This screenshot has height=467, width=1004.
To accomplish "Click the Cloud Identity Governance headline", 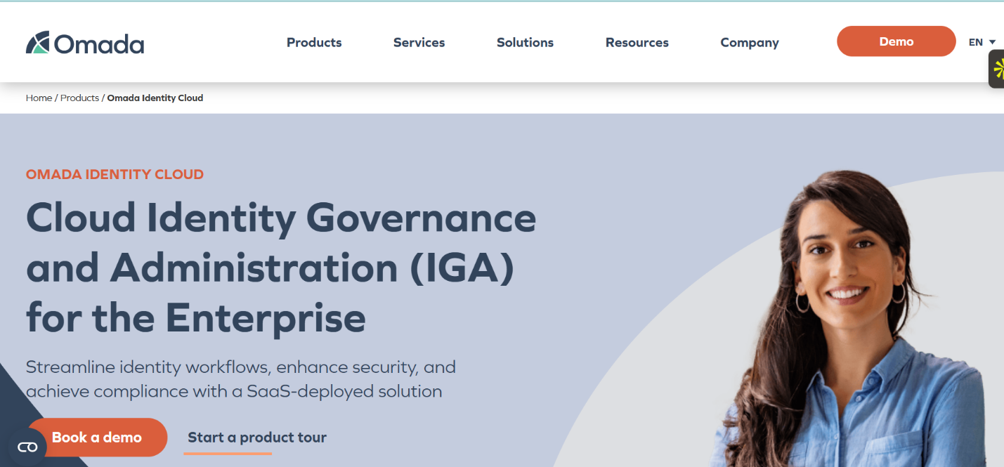I will coord(281,268).
